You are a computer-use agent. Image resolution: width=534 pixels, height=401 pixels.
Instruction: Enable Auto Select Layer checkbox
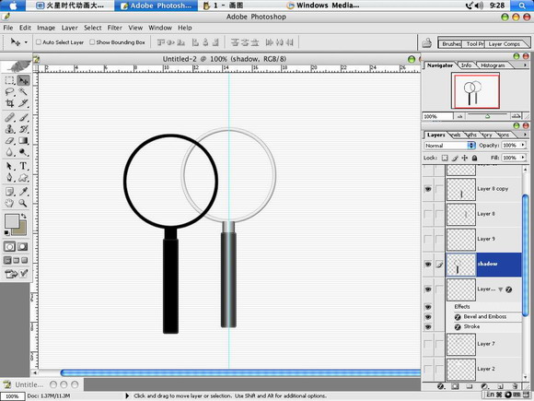[x=39, y=42]
